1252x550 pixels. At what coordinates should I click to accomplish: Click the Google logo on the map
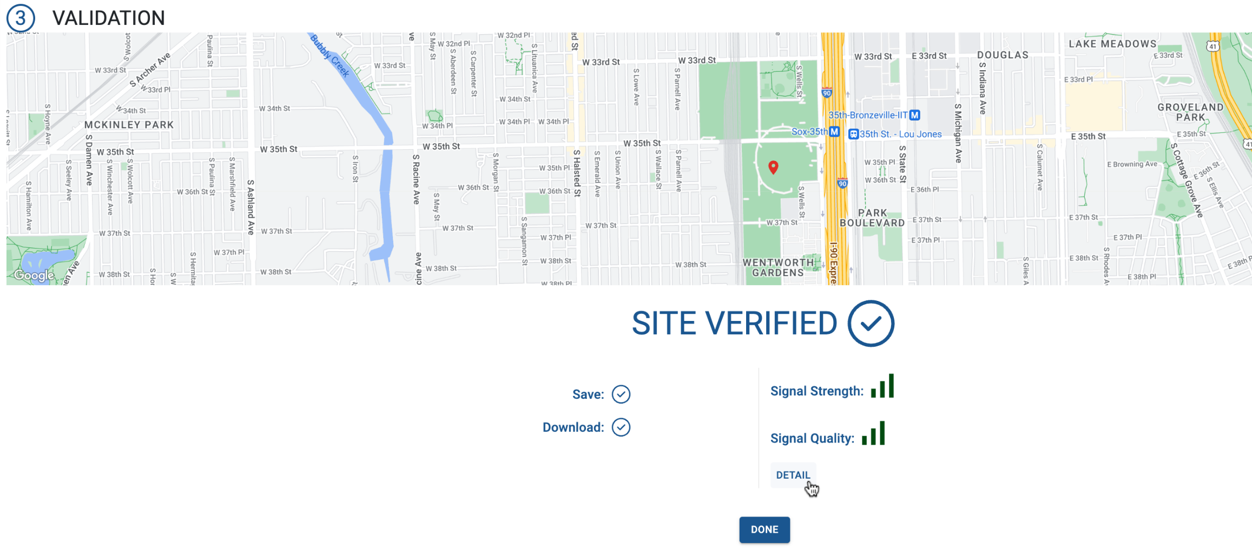pyautogui.click(x=34, y=276)
